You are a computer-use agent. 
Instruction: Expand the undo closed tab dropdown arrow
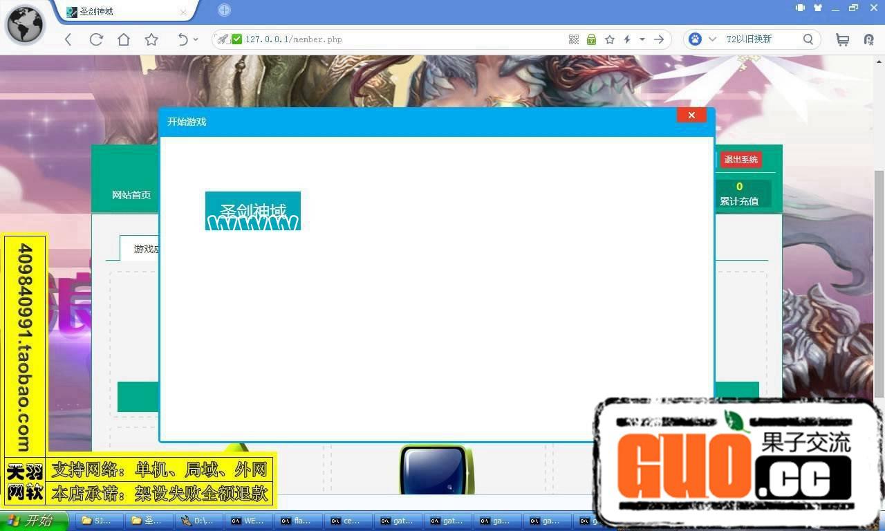click(196, 39)
